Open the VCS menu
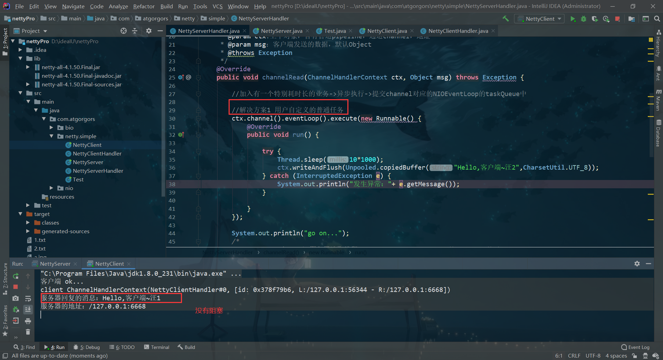 coord(218,6)
